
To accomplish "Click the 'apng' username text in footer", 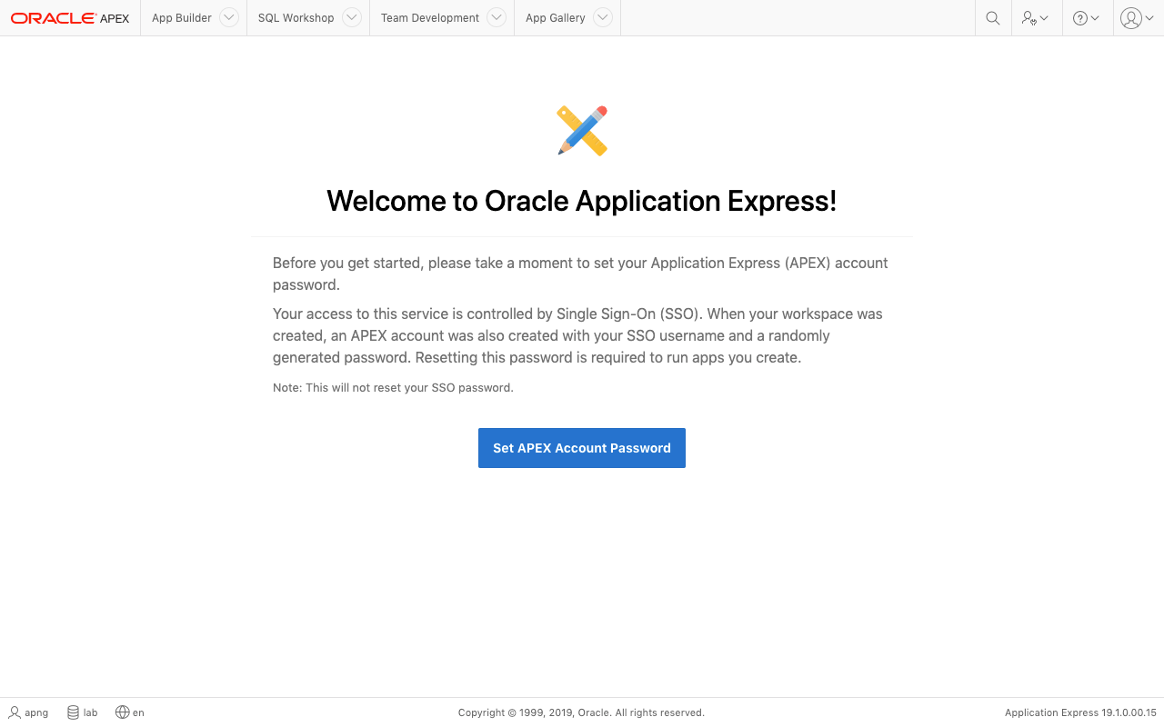I will tap(36, 713).
